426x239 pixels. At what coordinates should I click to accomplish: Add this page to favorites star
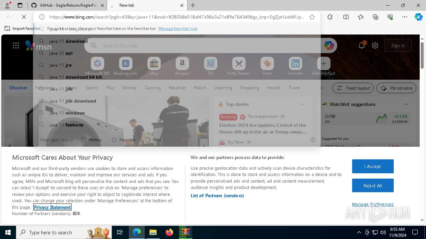[x=312, y=17]
